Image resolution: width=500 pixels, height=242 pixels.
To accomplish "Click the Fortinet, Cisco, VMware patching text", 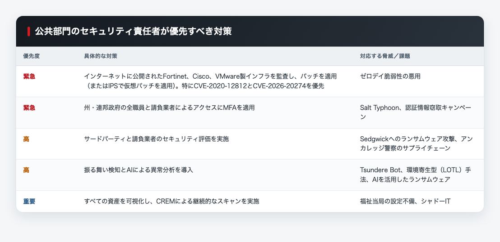I will [210, 81].
